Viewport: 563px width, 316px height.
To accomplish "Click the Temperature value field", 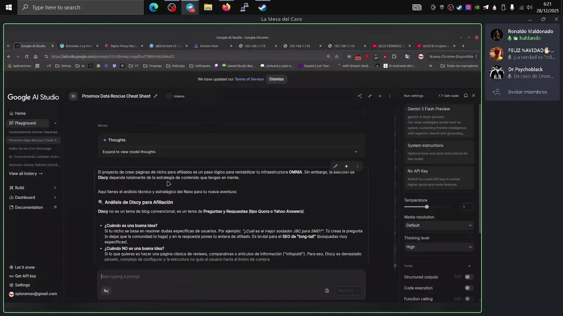I will (467, 207).
